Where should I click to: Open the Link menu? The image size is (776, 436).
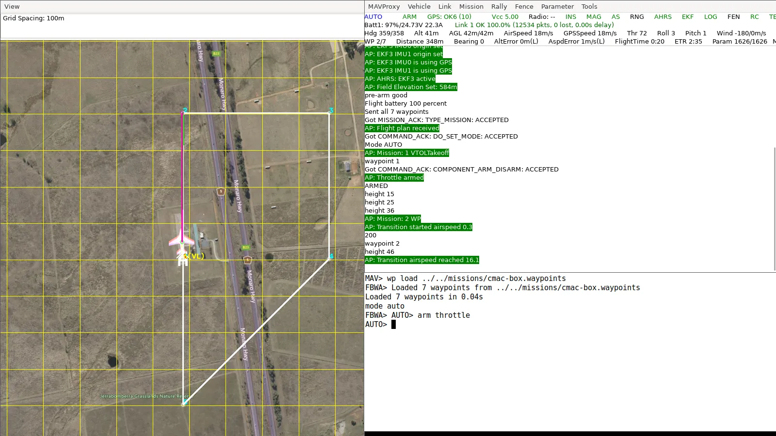pyautogui.click(x=445, y=6)
